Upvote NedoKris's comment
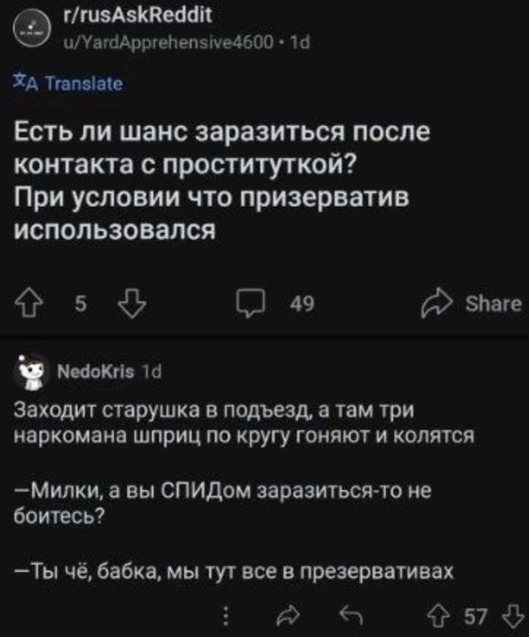 pos(438,617)
